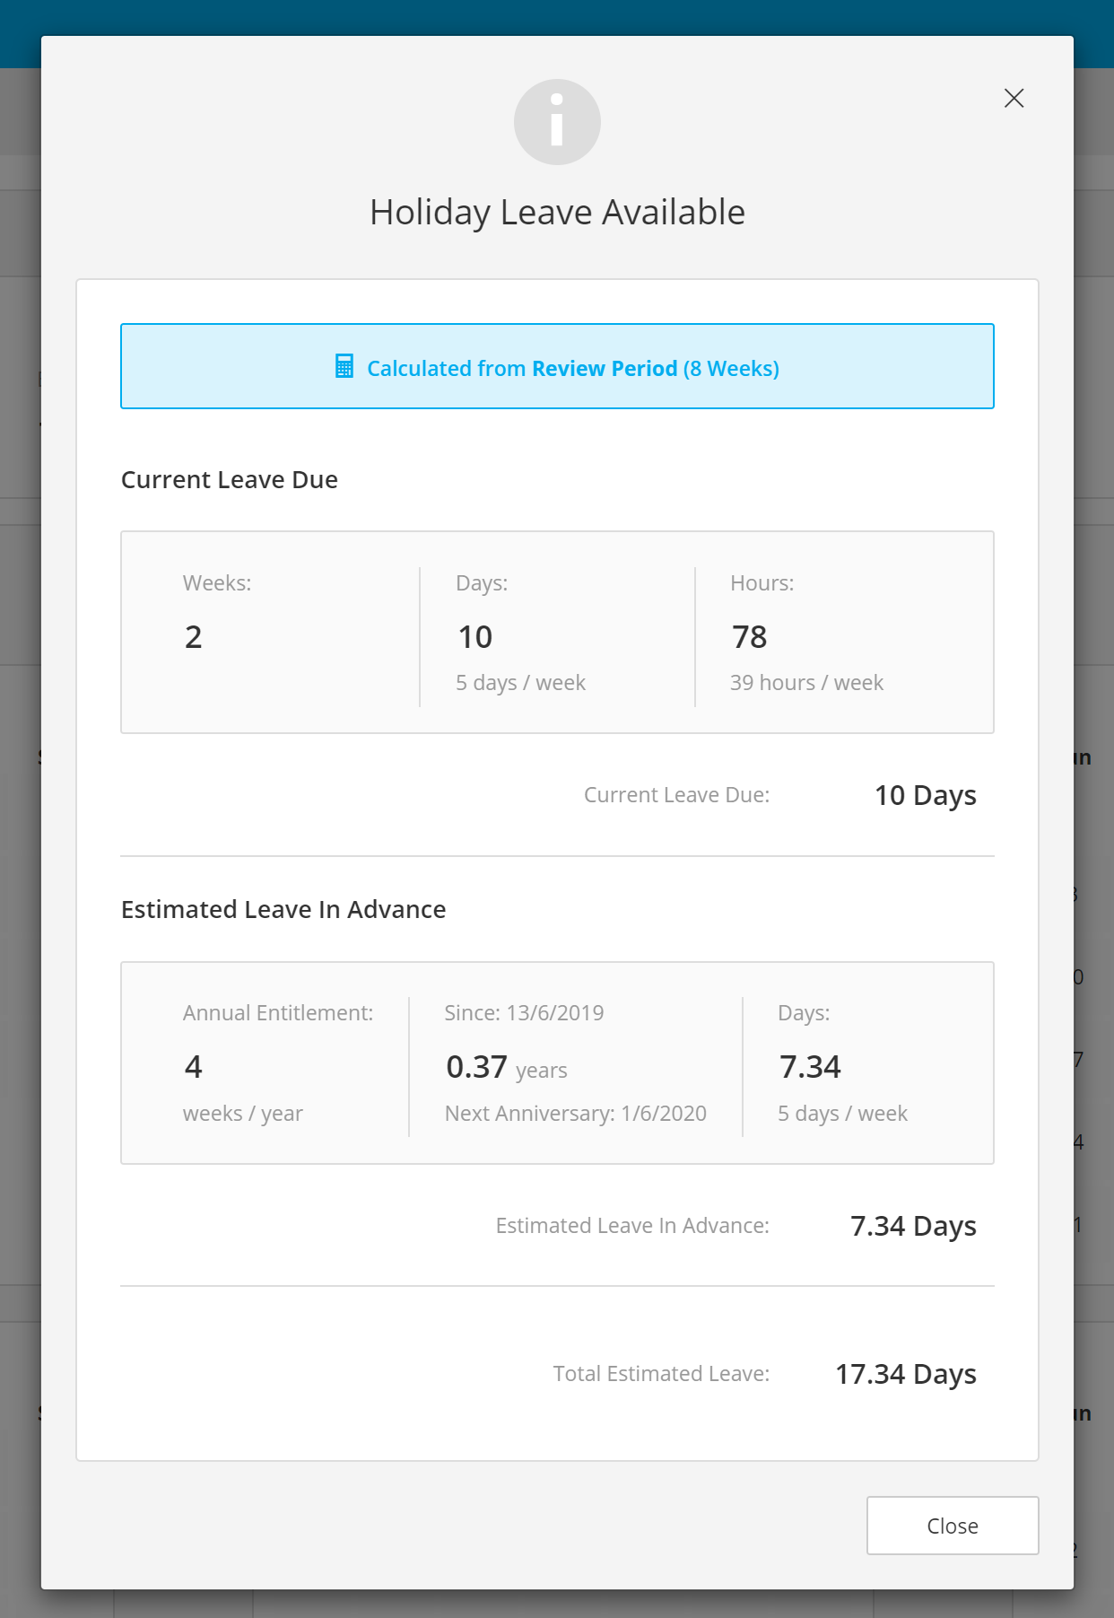Click the Current Leave Due heading

tap(230, 480)
